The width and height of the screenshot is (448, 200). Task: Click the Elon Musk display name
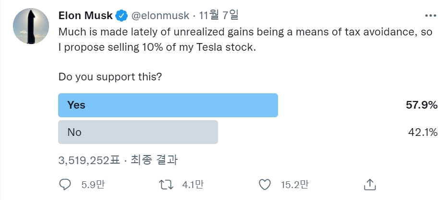click(85, 15)
